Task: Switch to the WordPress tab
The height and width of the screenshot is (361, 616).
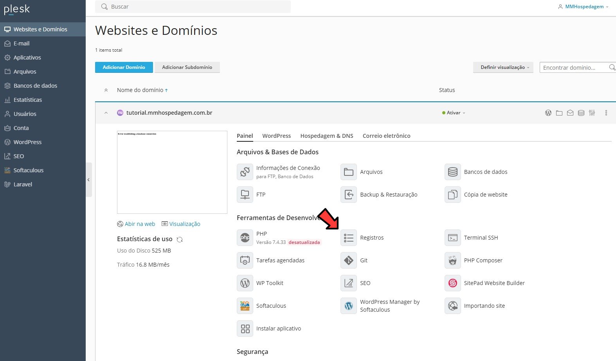Action: pos(277,136)
